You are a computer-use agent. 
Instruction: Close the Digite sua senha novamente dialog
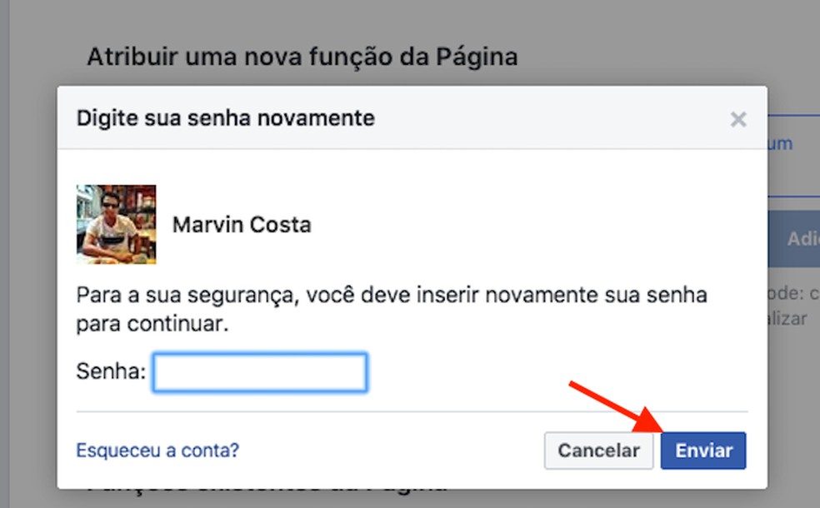pyautogui.click(x=738, y=118)
